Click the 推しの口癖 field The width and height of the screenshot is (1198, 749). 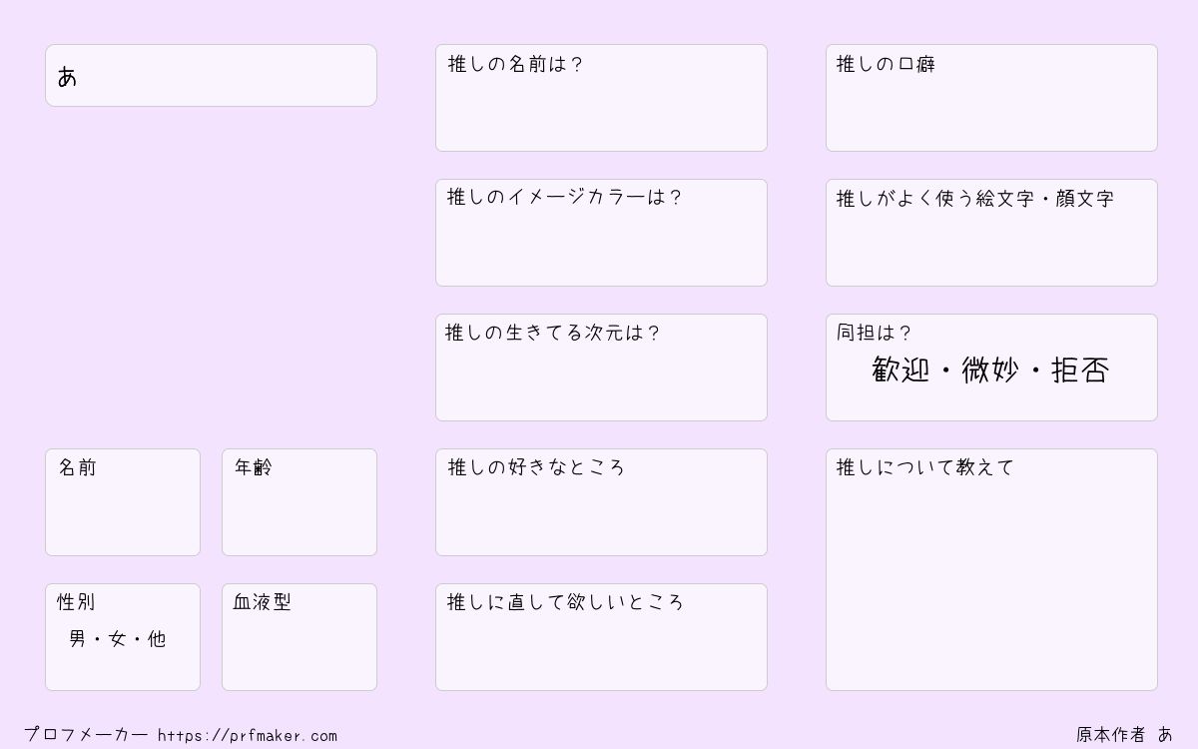(x=991, y=98)
